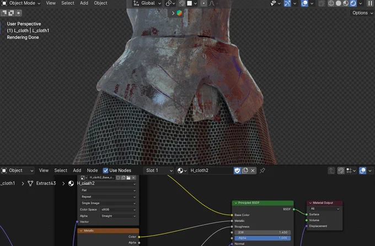Choose the third selection mode icon
This screenshot has width=375, height=246.
tap(18, 13)
